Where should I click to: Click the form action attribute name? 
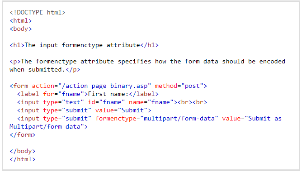(x=43, y=86)
